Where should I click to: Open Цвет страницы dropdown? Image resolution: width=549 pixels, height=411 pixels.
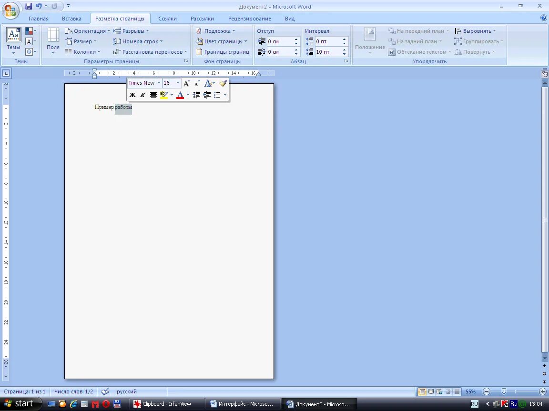[221, 41]
